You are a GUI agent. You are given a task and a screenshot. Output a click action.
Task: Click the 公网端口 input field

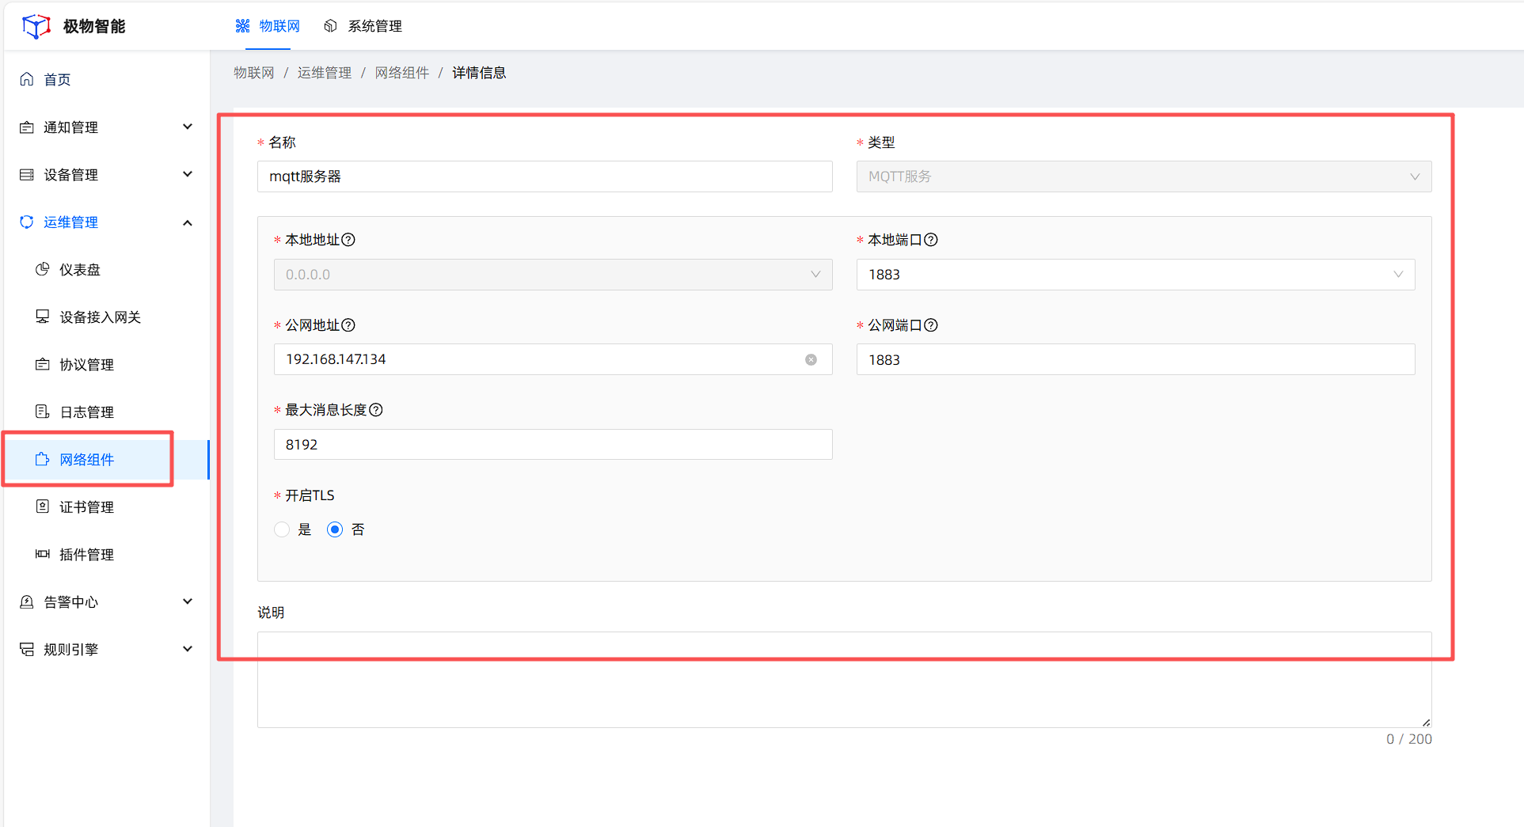point(1135,359)
